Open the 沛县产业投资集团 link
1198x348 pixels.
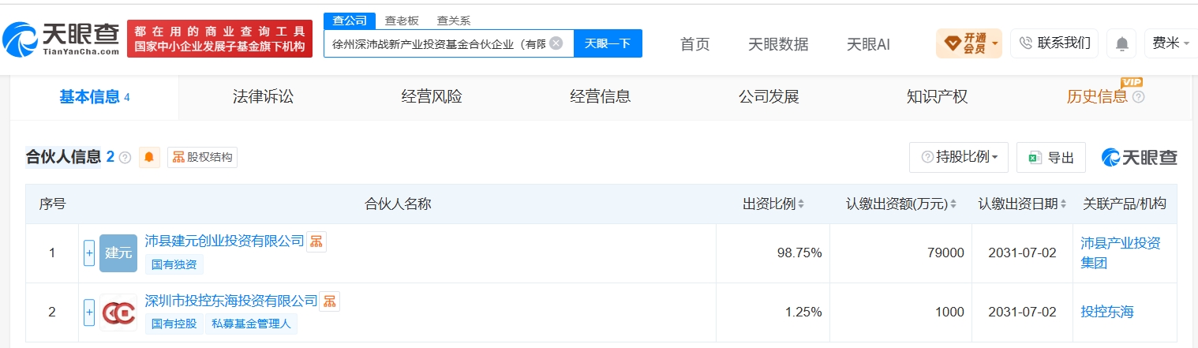click(x=1121, y=253)
